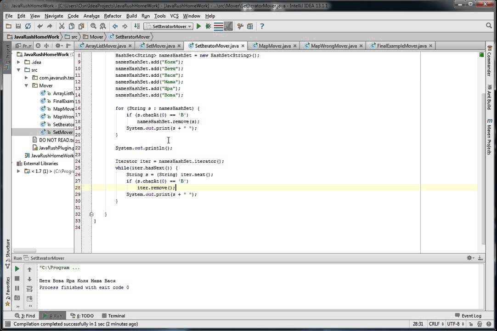The height and width of the screenshot is (331, 497).
Task: Click the Pause output button in Run panel
Action: 17,288
